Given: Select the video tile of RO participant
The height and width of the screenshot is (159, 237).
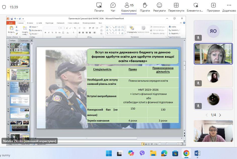Looking at the screenshot, I should (x=213, y=31).
